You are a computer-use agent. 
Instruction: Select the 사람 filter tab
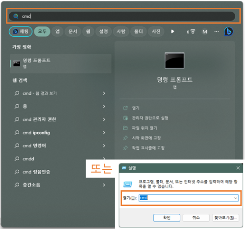click(121, 31)
